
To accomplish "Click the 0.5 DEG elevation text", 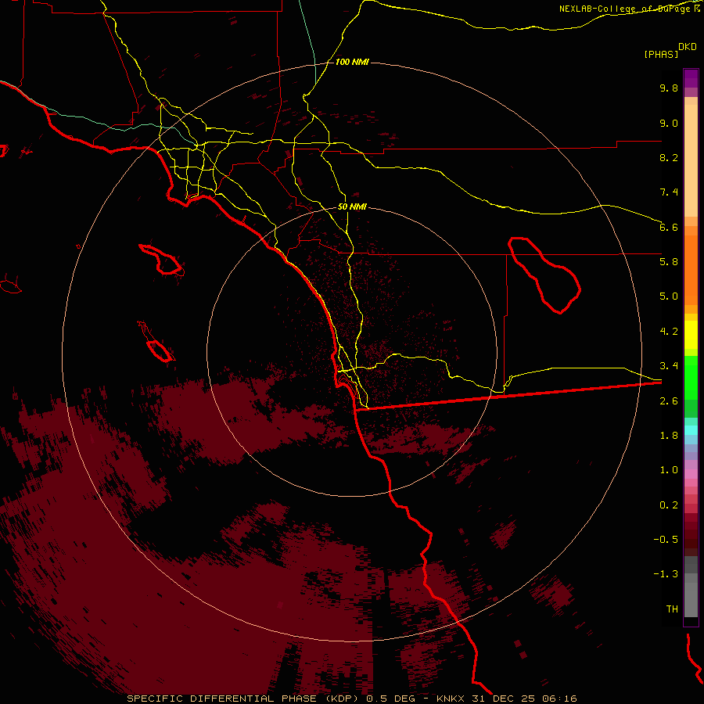I will pos(390,699).
